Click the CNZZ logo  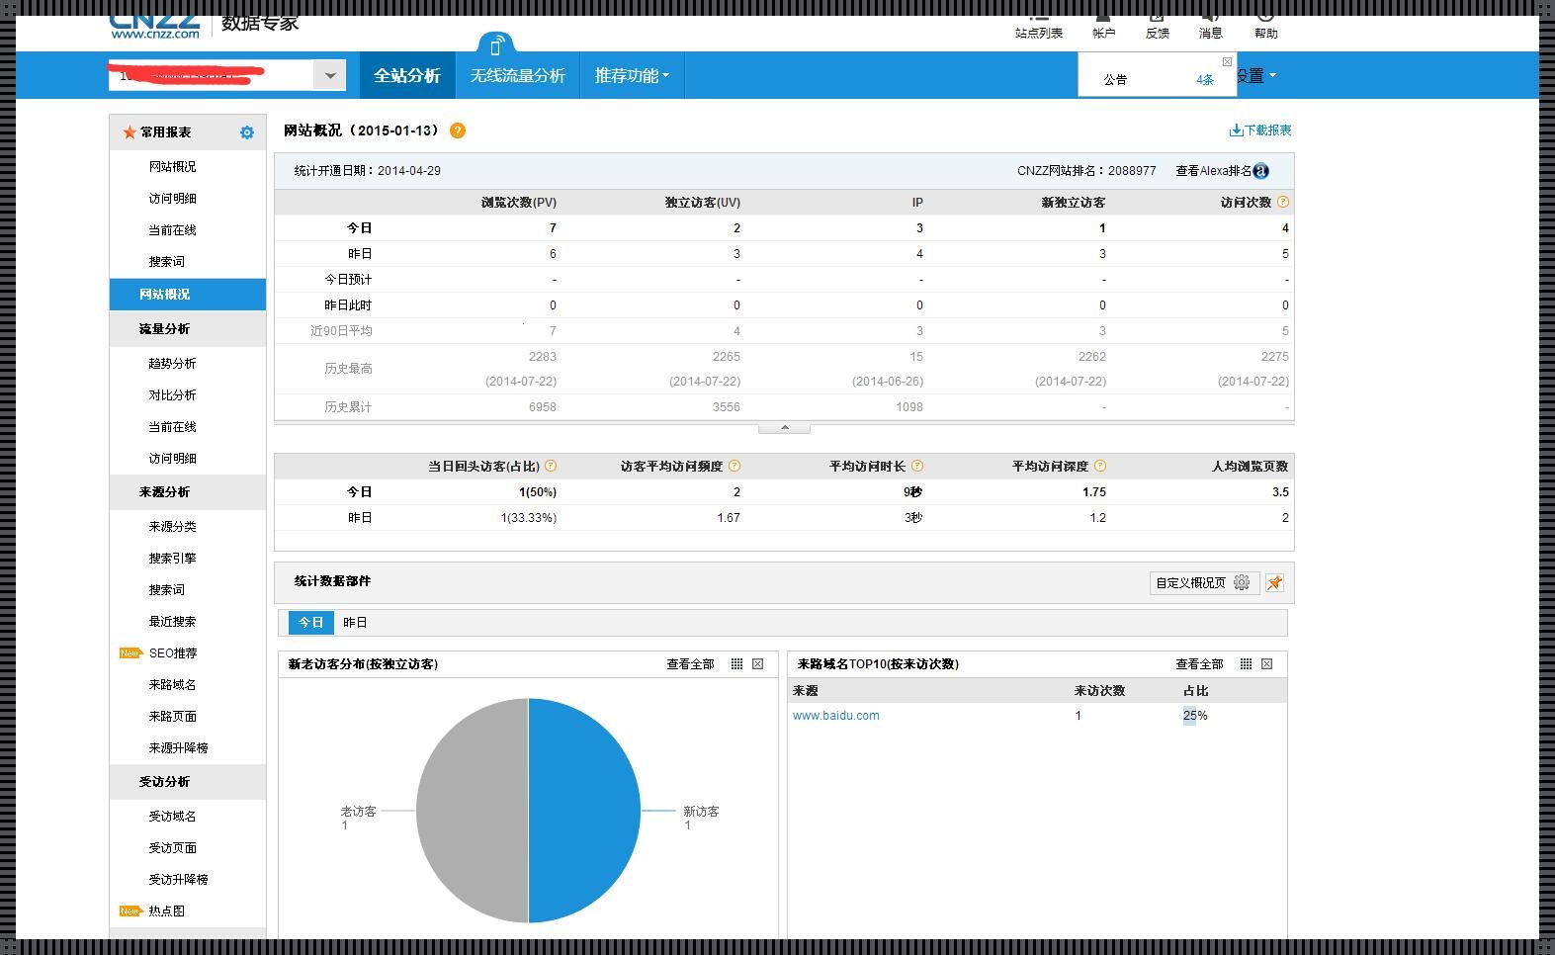(155, 26)
